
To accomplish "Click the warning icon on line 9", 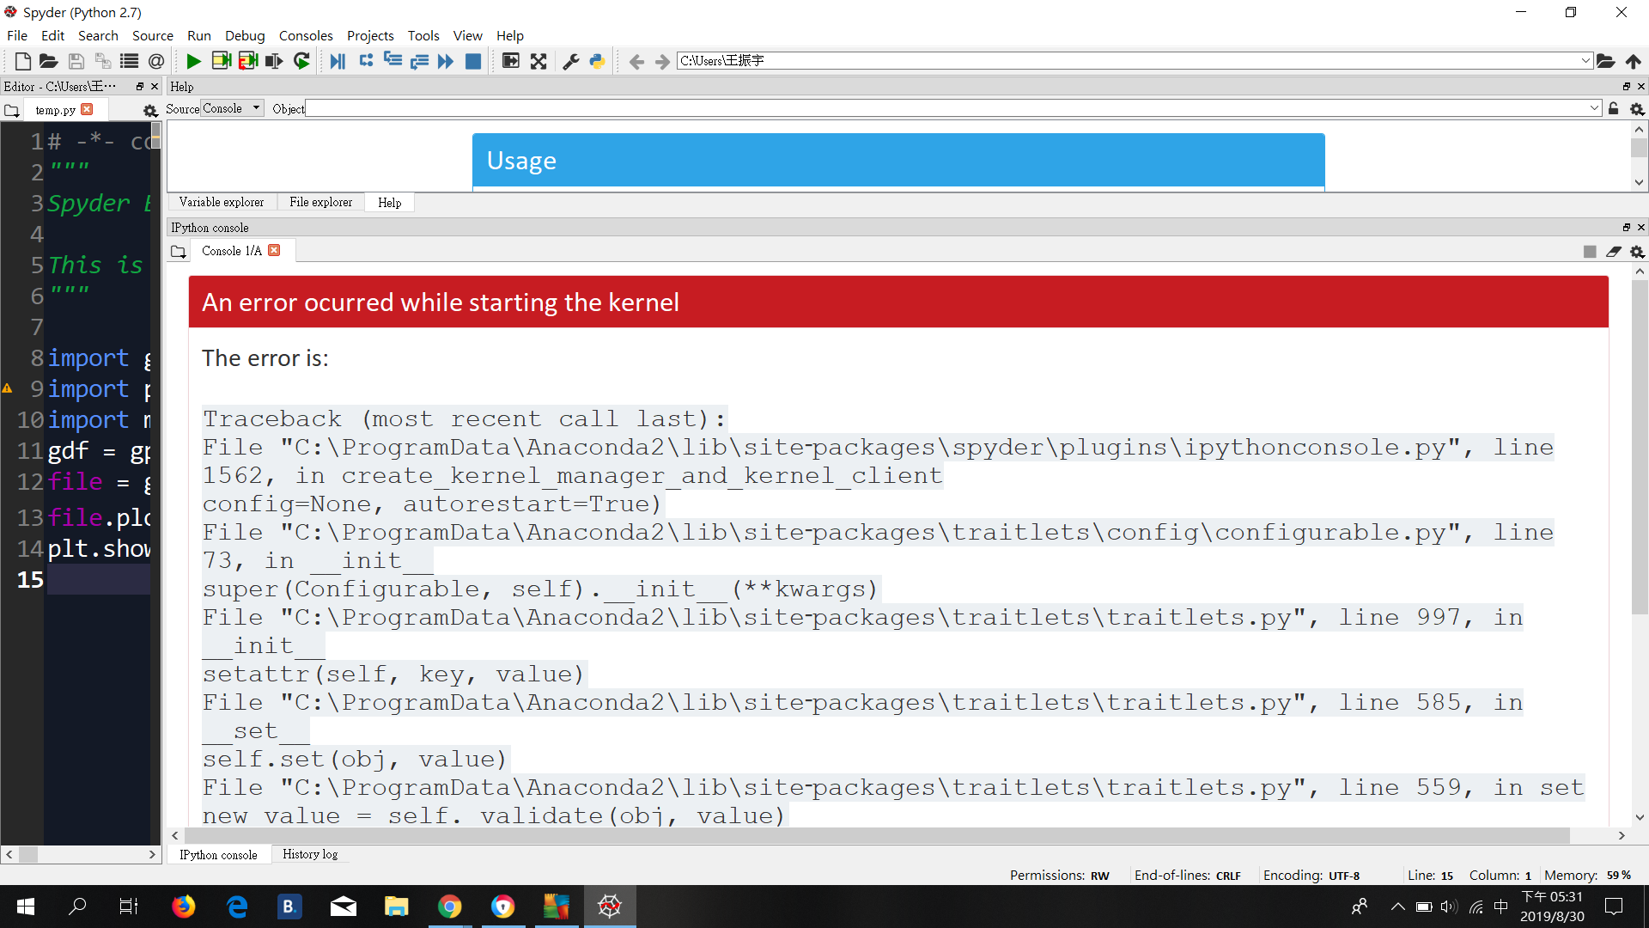I will coord(7,388).
